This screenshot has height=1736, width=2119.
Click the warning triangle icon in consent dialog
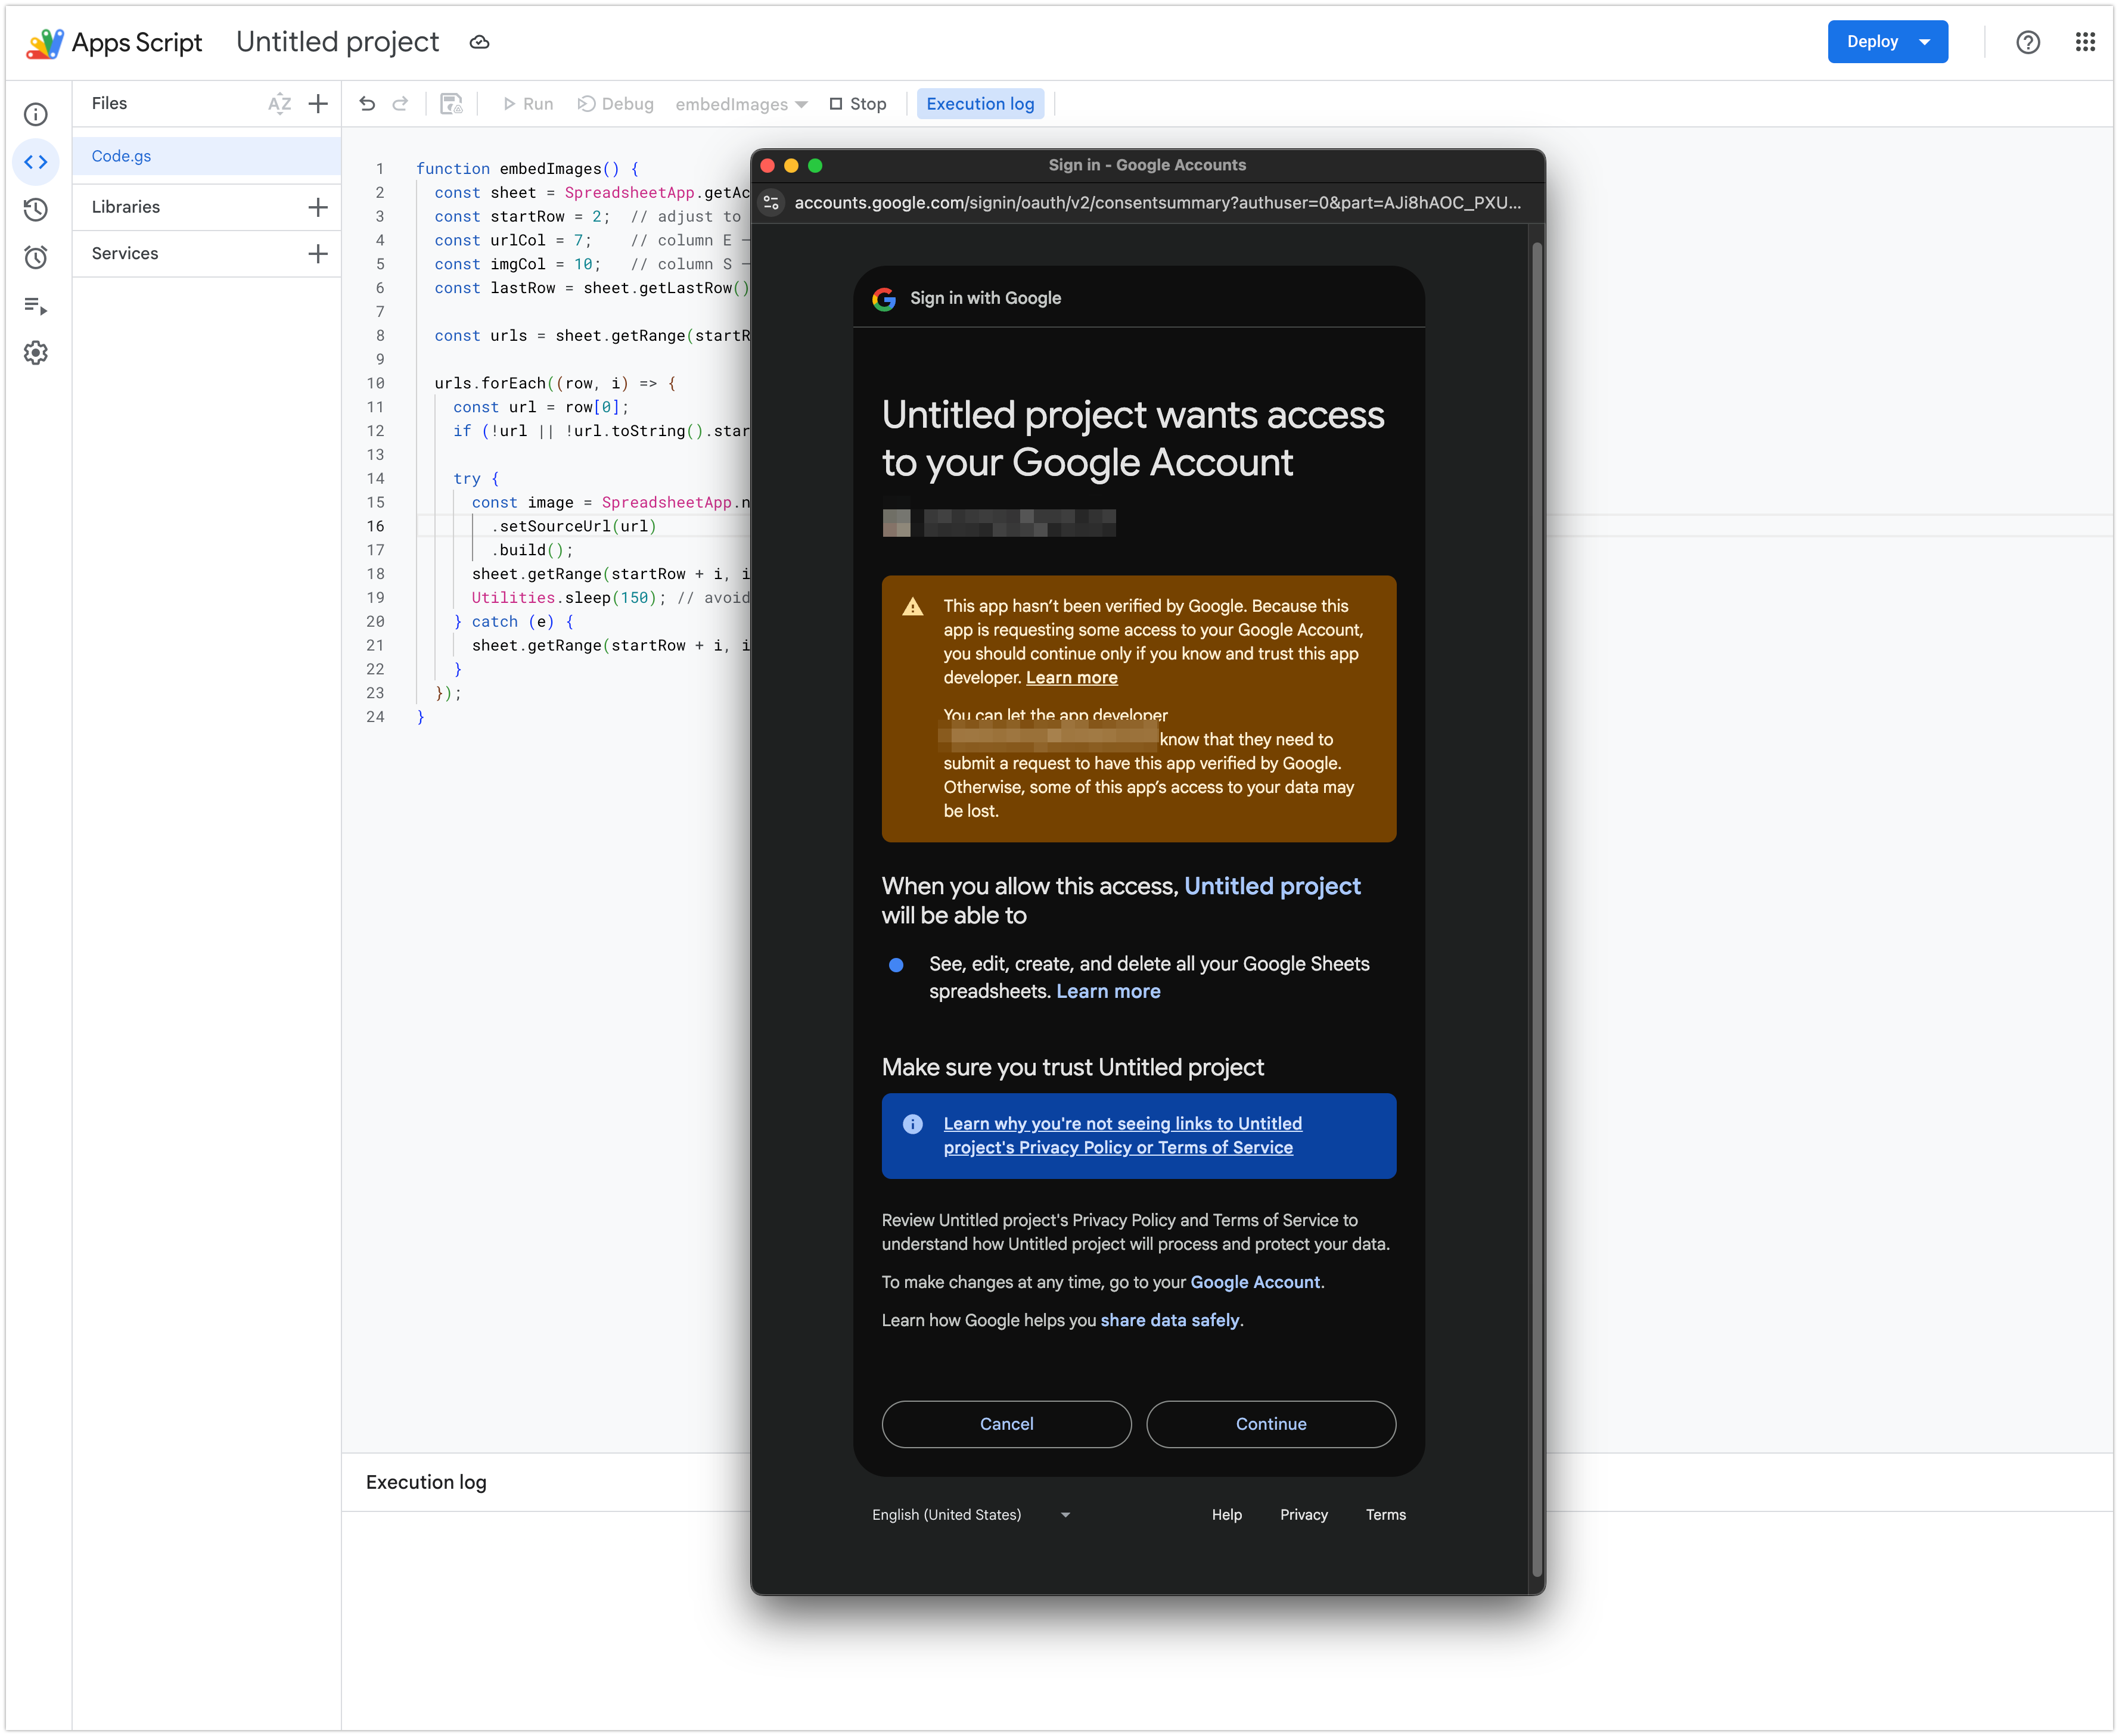click(x=913, y=608)
